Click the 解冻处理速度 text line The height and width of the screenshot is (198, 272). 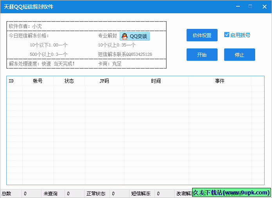[41, 64]
